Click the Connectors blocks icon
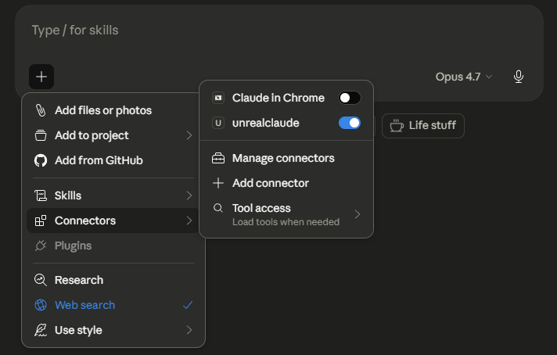The height and width of the screenshot is (355, 557). 41,221
